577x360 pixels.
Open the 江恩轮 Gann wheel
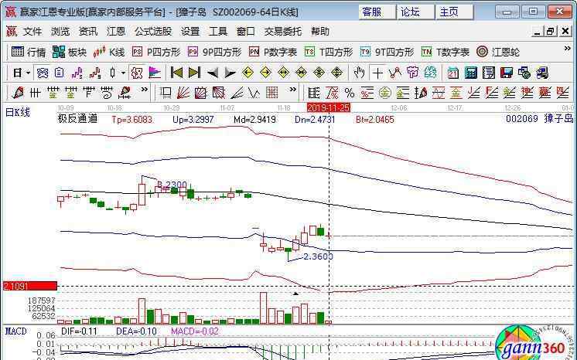497,52
